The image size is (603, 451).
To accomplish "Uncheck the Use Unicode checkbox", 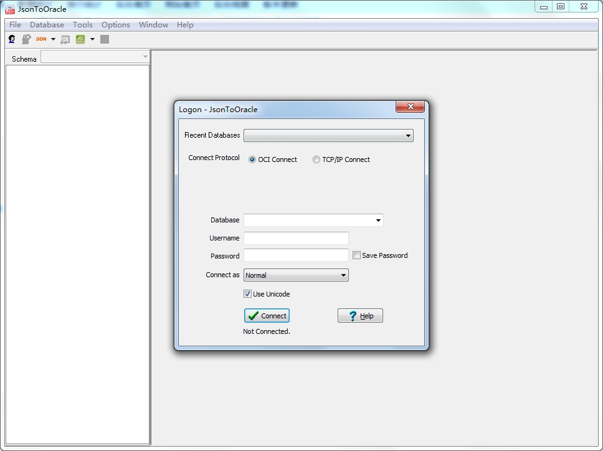I will [x=248, y=294].
